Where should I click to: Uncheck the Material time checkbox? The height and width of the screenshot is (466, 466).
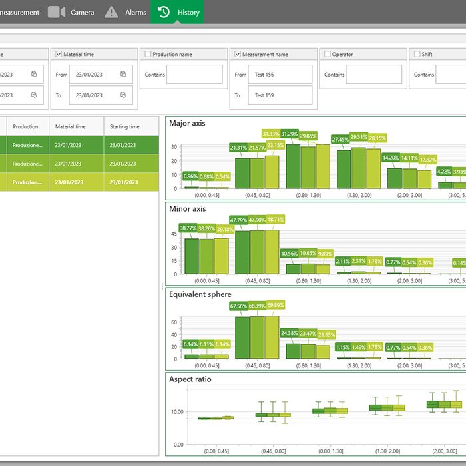click(x=59, y=54)
